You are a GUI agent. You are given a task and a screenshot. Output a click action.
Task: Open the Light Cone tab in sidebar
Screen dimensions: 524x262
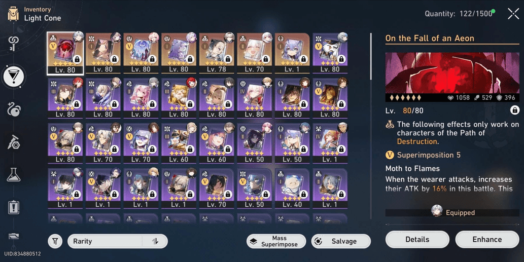(x=13, y=77)
